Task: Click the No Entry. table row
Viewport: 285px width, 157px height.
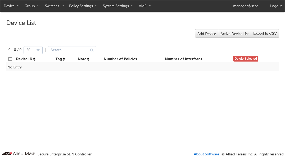Action: [x=143, y=67]
